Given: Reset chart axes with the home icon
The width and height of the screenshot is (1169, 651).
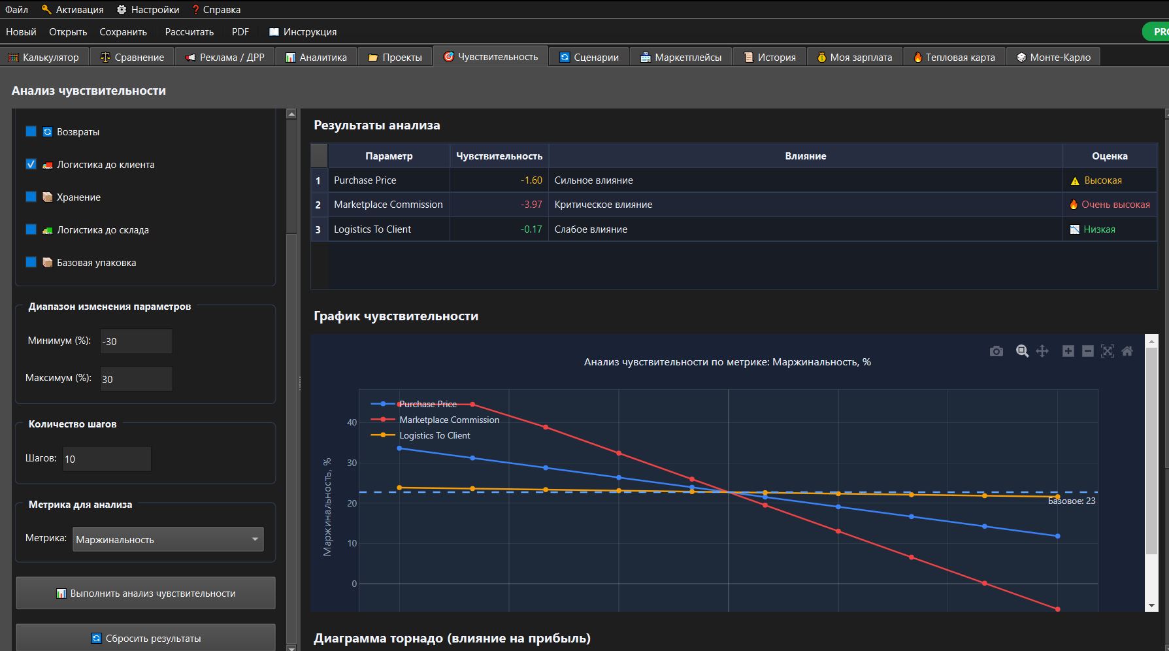Looking at the screenshot, I should click(x=1127, y=352).
